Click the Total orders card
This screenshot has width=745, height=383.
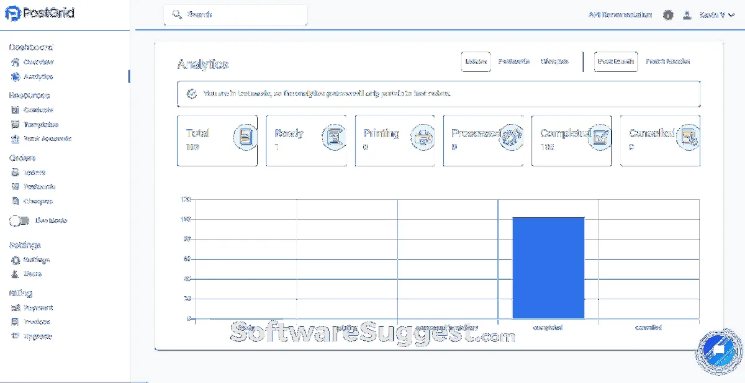217,140
